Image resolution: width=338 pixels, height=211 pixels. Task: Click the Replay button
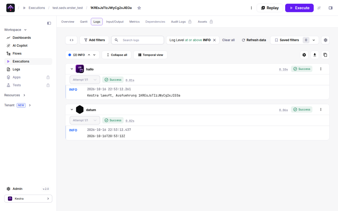270,8
